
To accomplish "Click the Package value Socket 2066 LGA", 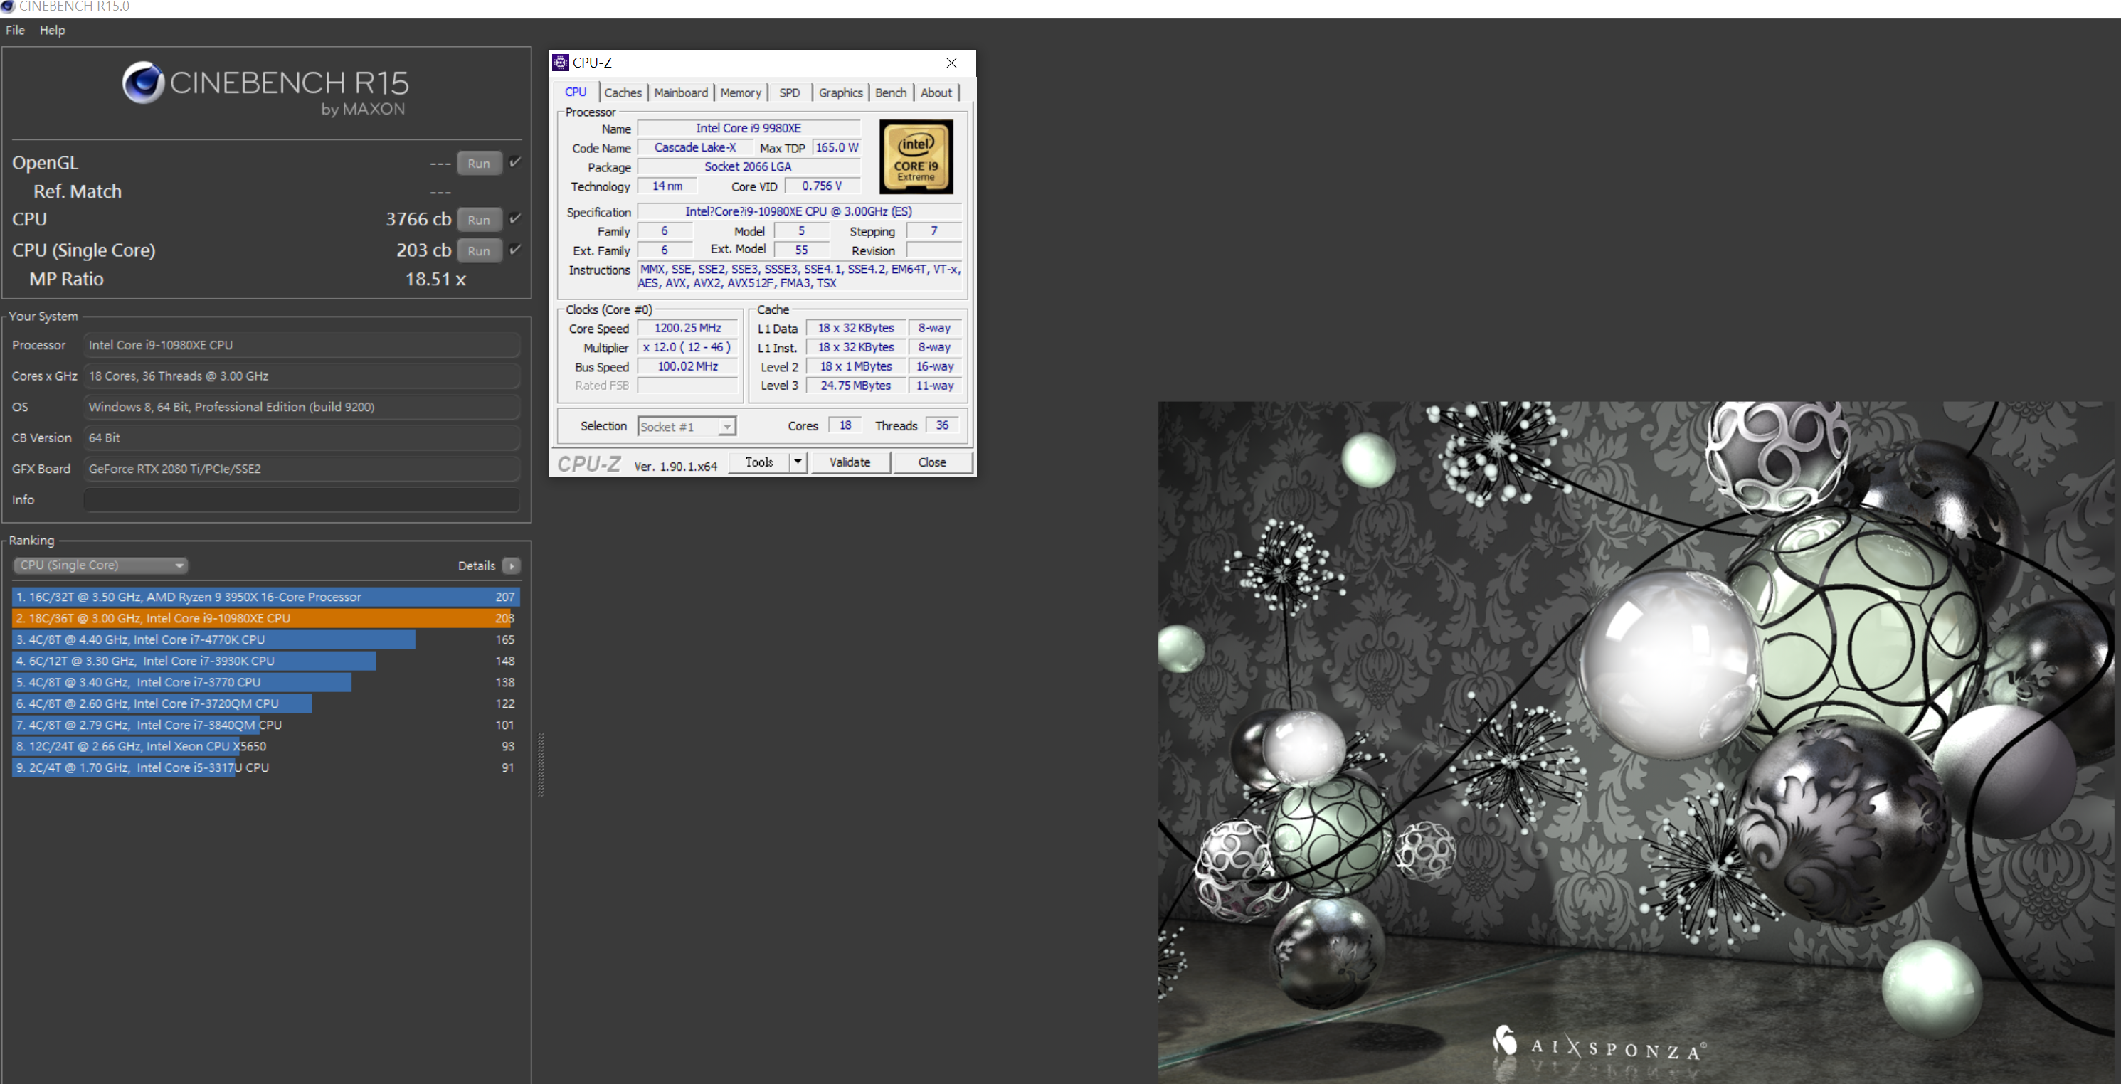I will click(x=749, y=166).
